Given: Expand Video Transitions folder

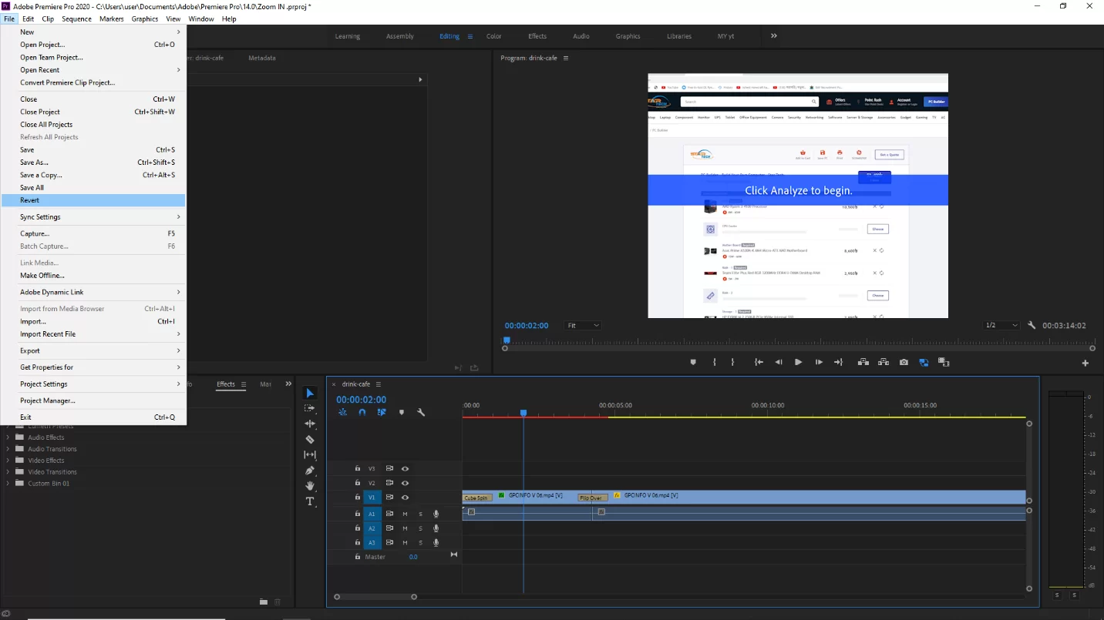Looking at the screenshot, I should click(x=8, y=472).
